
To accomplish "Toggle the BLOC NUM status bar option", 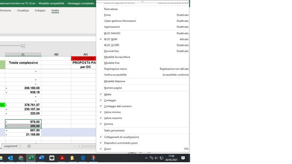I will (x=143, y=39).
